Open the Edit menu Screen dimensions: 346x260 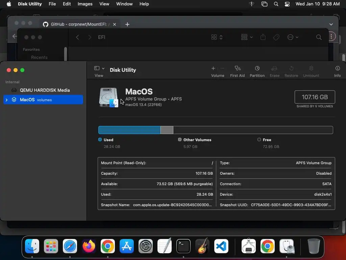(x=67, y=4)
